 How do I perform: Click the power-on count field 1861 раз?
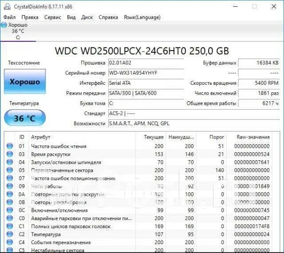pyautogui.click(x=259, y=93)
